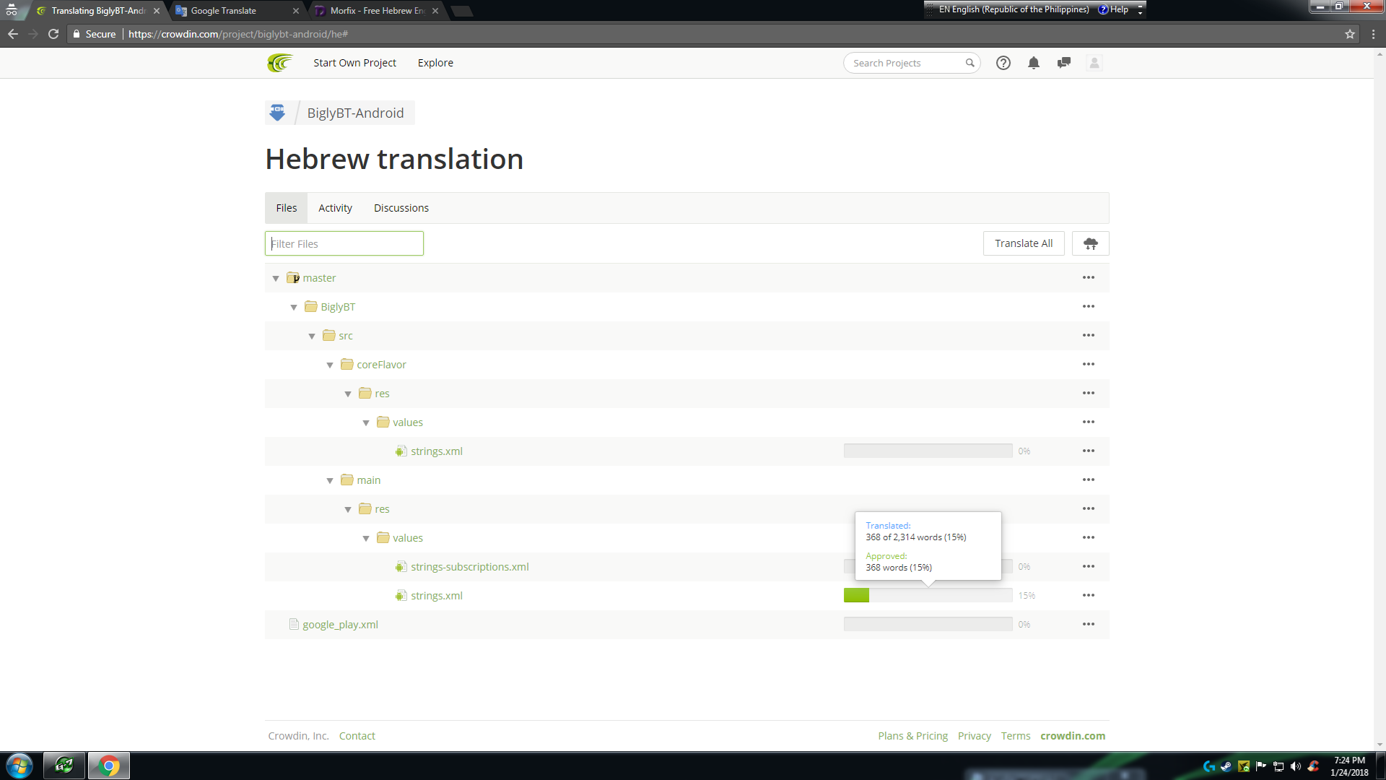The width and height of the screenshot is (1386, 780).
Task: Open more options for google_play.xml
Action: [x=1089, y=624]
